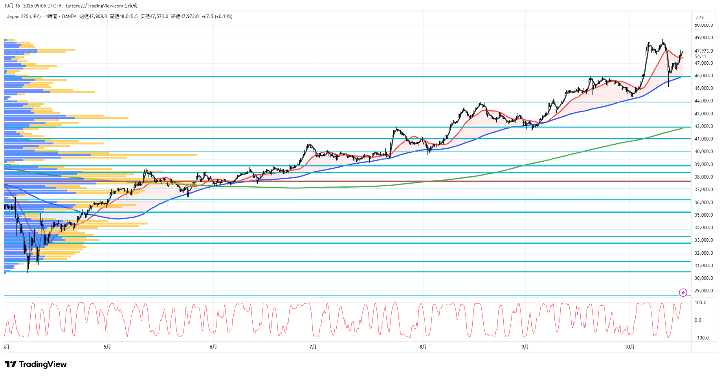The height and width of the screenshot is (376, 721).
Task: Click the 100.0 oscillator scale label
Action: [700, 303]
